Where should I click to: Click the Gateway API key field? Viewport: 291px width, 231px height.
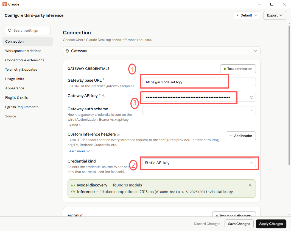pos(199,97)
